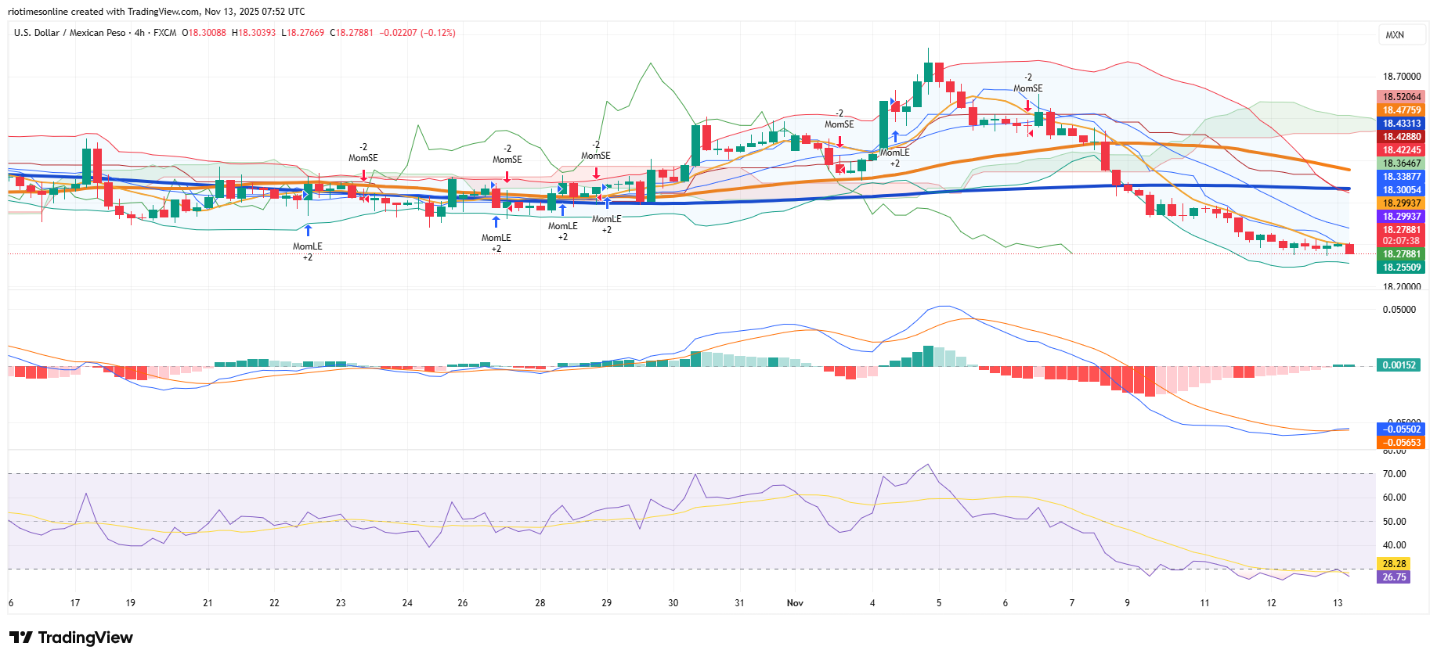Click the candle countdown timer 02:07:38
The height and width of the screenshot is (661, 1437).
(1402, 241)
